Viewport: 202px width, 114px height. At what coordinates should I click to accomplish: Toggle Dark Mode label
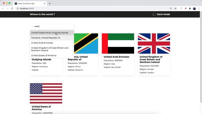pyautogui.click(x=163, y=14)
